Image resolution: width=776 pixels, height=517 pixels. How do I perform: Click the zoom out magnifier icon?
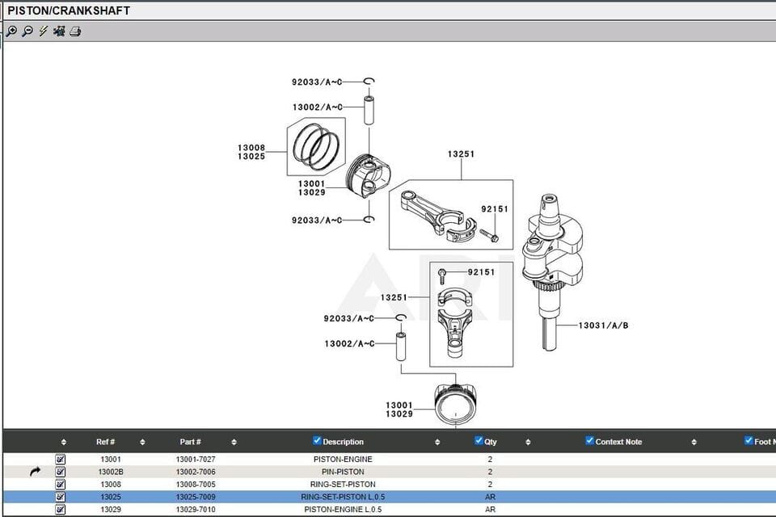point(27,32)
